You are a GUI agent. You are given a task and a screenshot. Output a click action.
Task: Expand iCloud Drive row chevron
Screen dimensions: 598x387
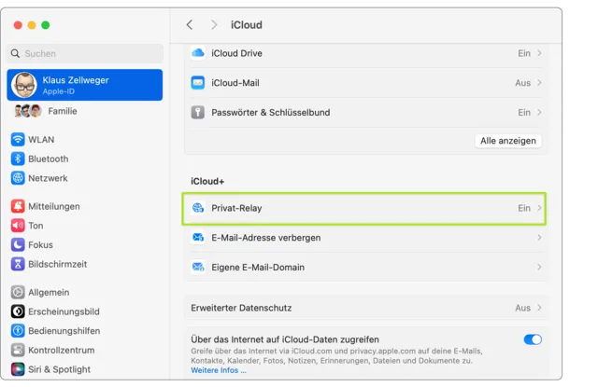(539, 53)
